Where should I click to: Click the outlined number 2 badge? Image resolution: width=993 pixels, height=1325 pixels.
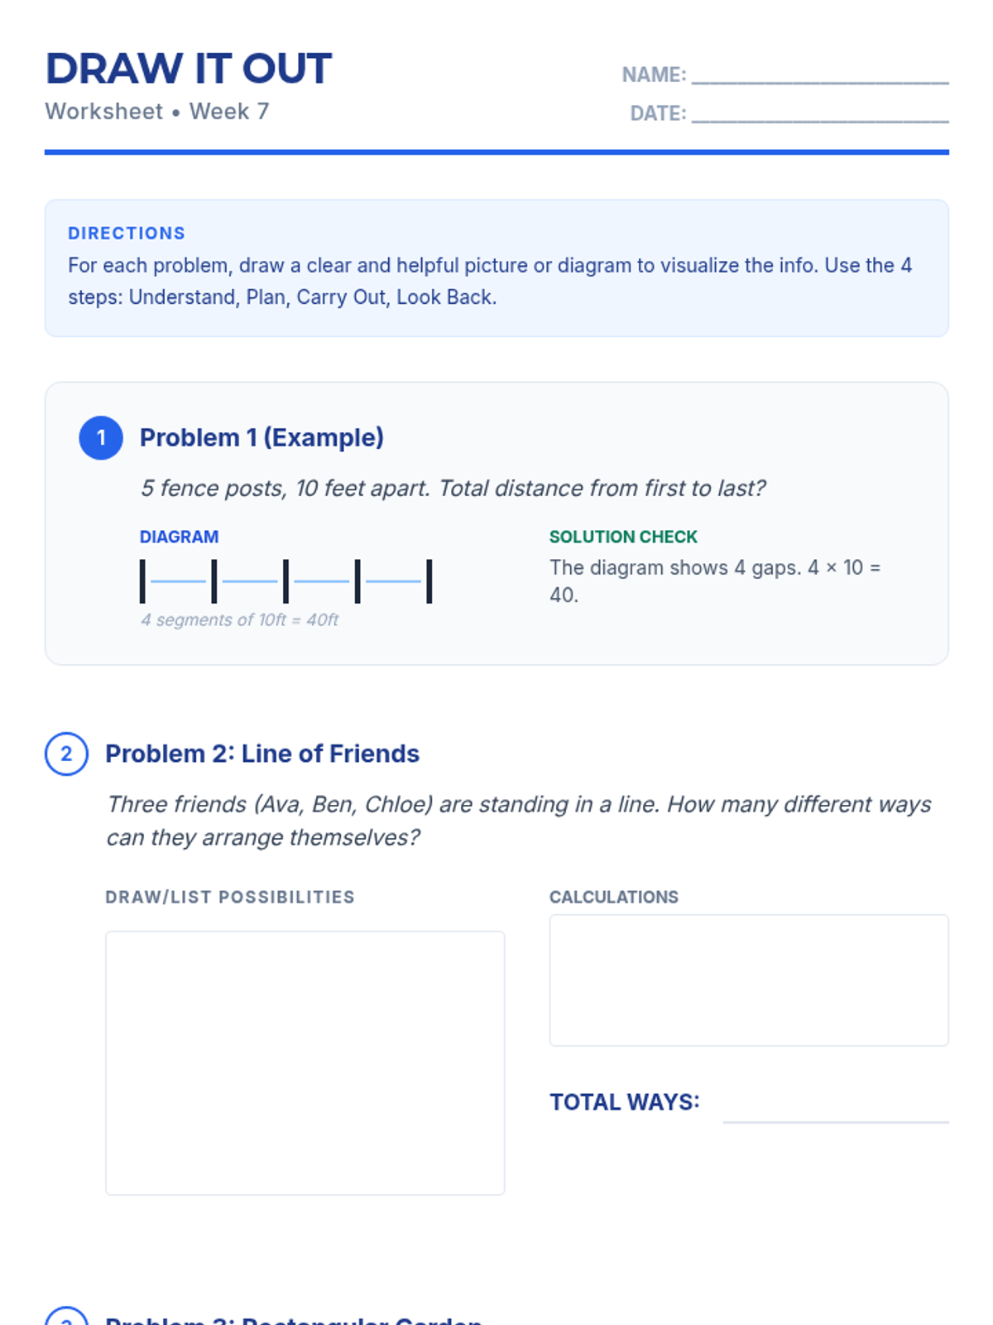click(x=66, y=754)
